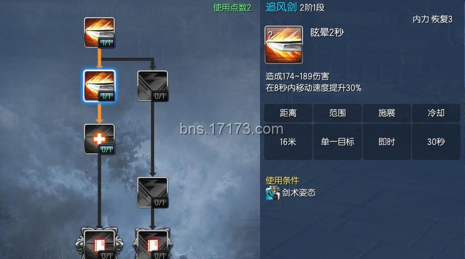Click the 剑术姿态 stance character icon
Viewport: 465px width, 259px height.
point(273,193)
